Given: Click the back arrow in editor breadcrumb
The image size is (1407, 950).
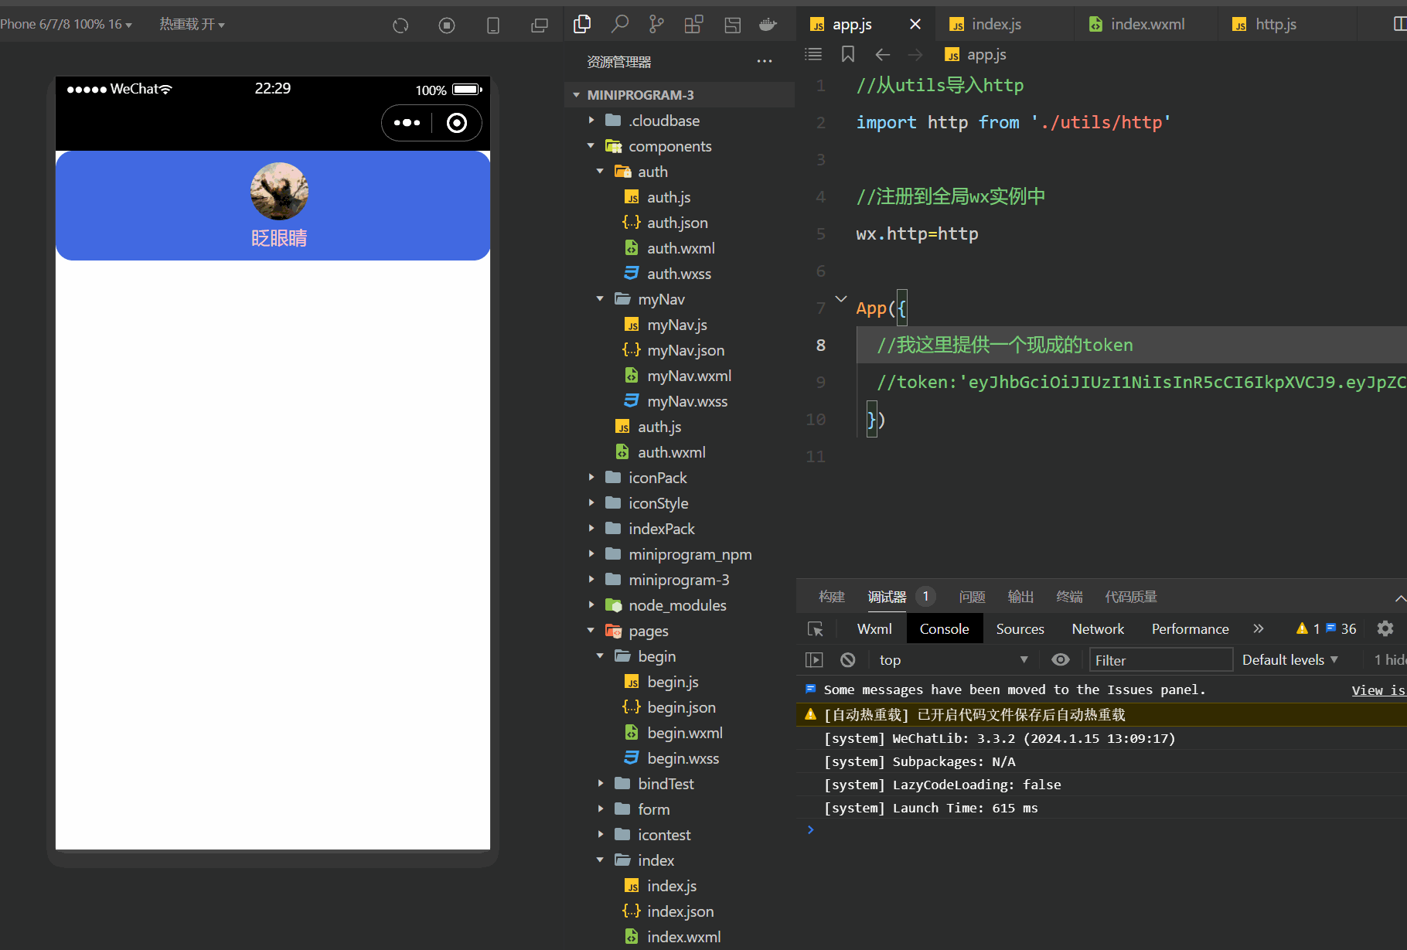Looking at the screenshot, I should [883, 54].
